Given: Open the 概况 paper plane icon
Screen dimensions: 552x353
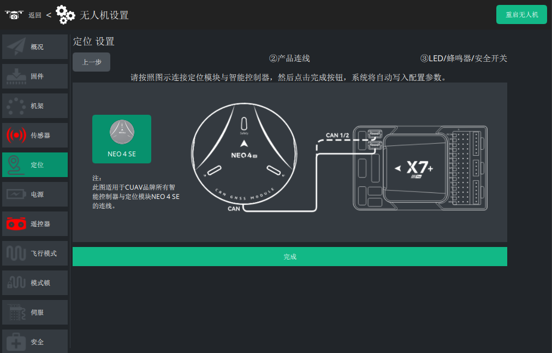Looking at the screenshot, I should pyautogui.click(x=16, y=47).
